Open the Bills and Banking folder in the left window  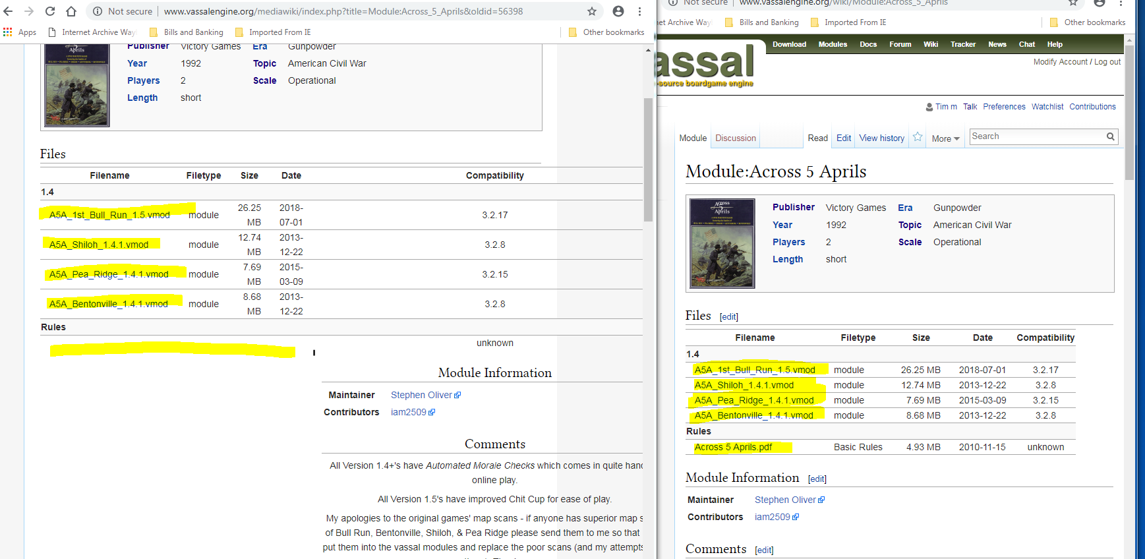pos(187,32)
